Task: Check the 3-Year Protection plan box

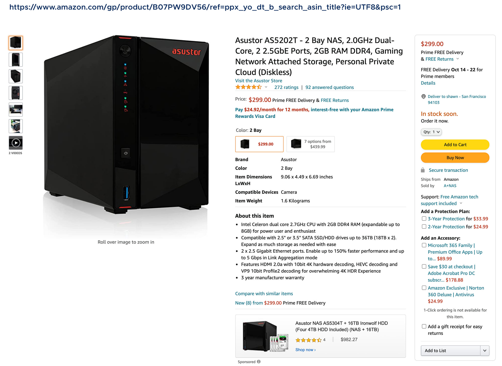Action: coord(424,219)
